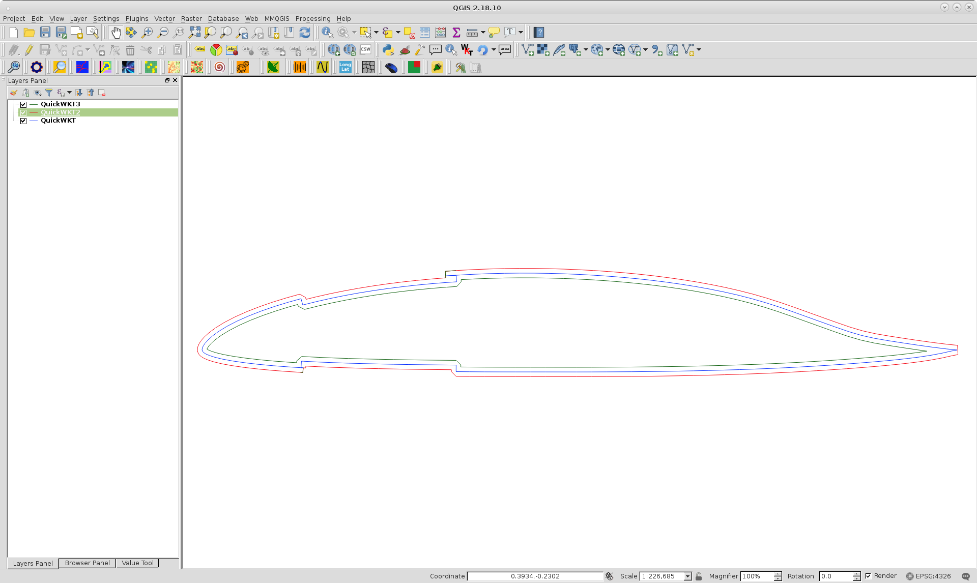
Task: Undock the Layers Panel float button
Action: click(167, 80)
